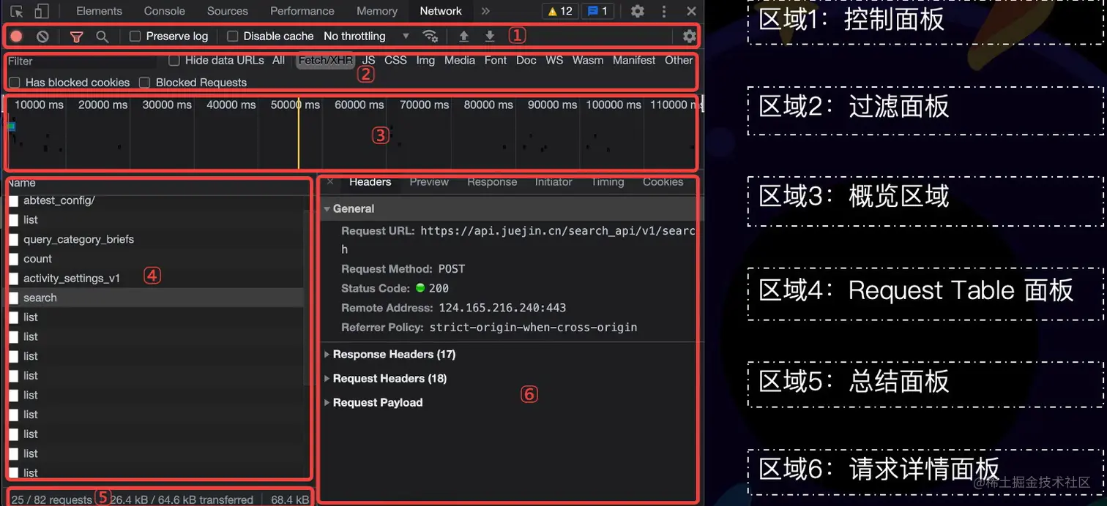The width and height of the screenshot is (1107, 506).
Task: Close the request details pane
Action: tap(329, 181)
